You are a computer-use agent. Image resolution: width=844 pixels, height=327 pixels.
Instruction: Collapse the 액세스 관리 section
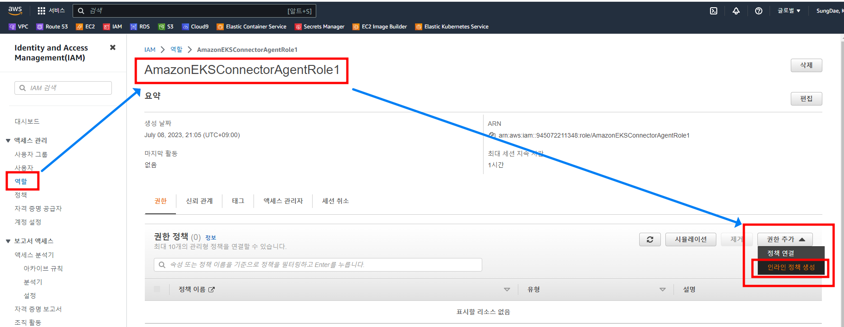[x=8, y=141]
